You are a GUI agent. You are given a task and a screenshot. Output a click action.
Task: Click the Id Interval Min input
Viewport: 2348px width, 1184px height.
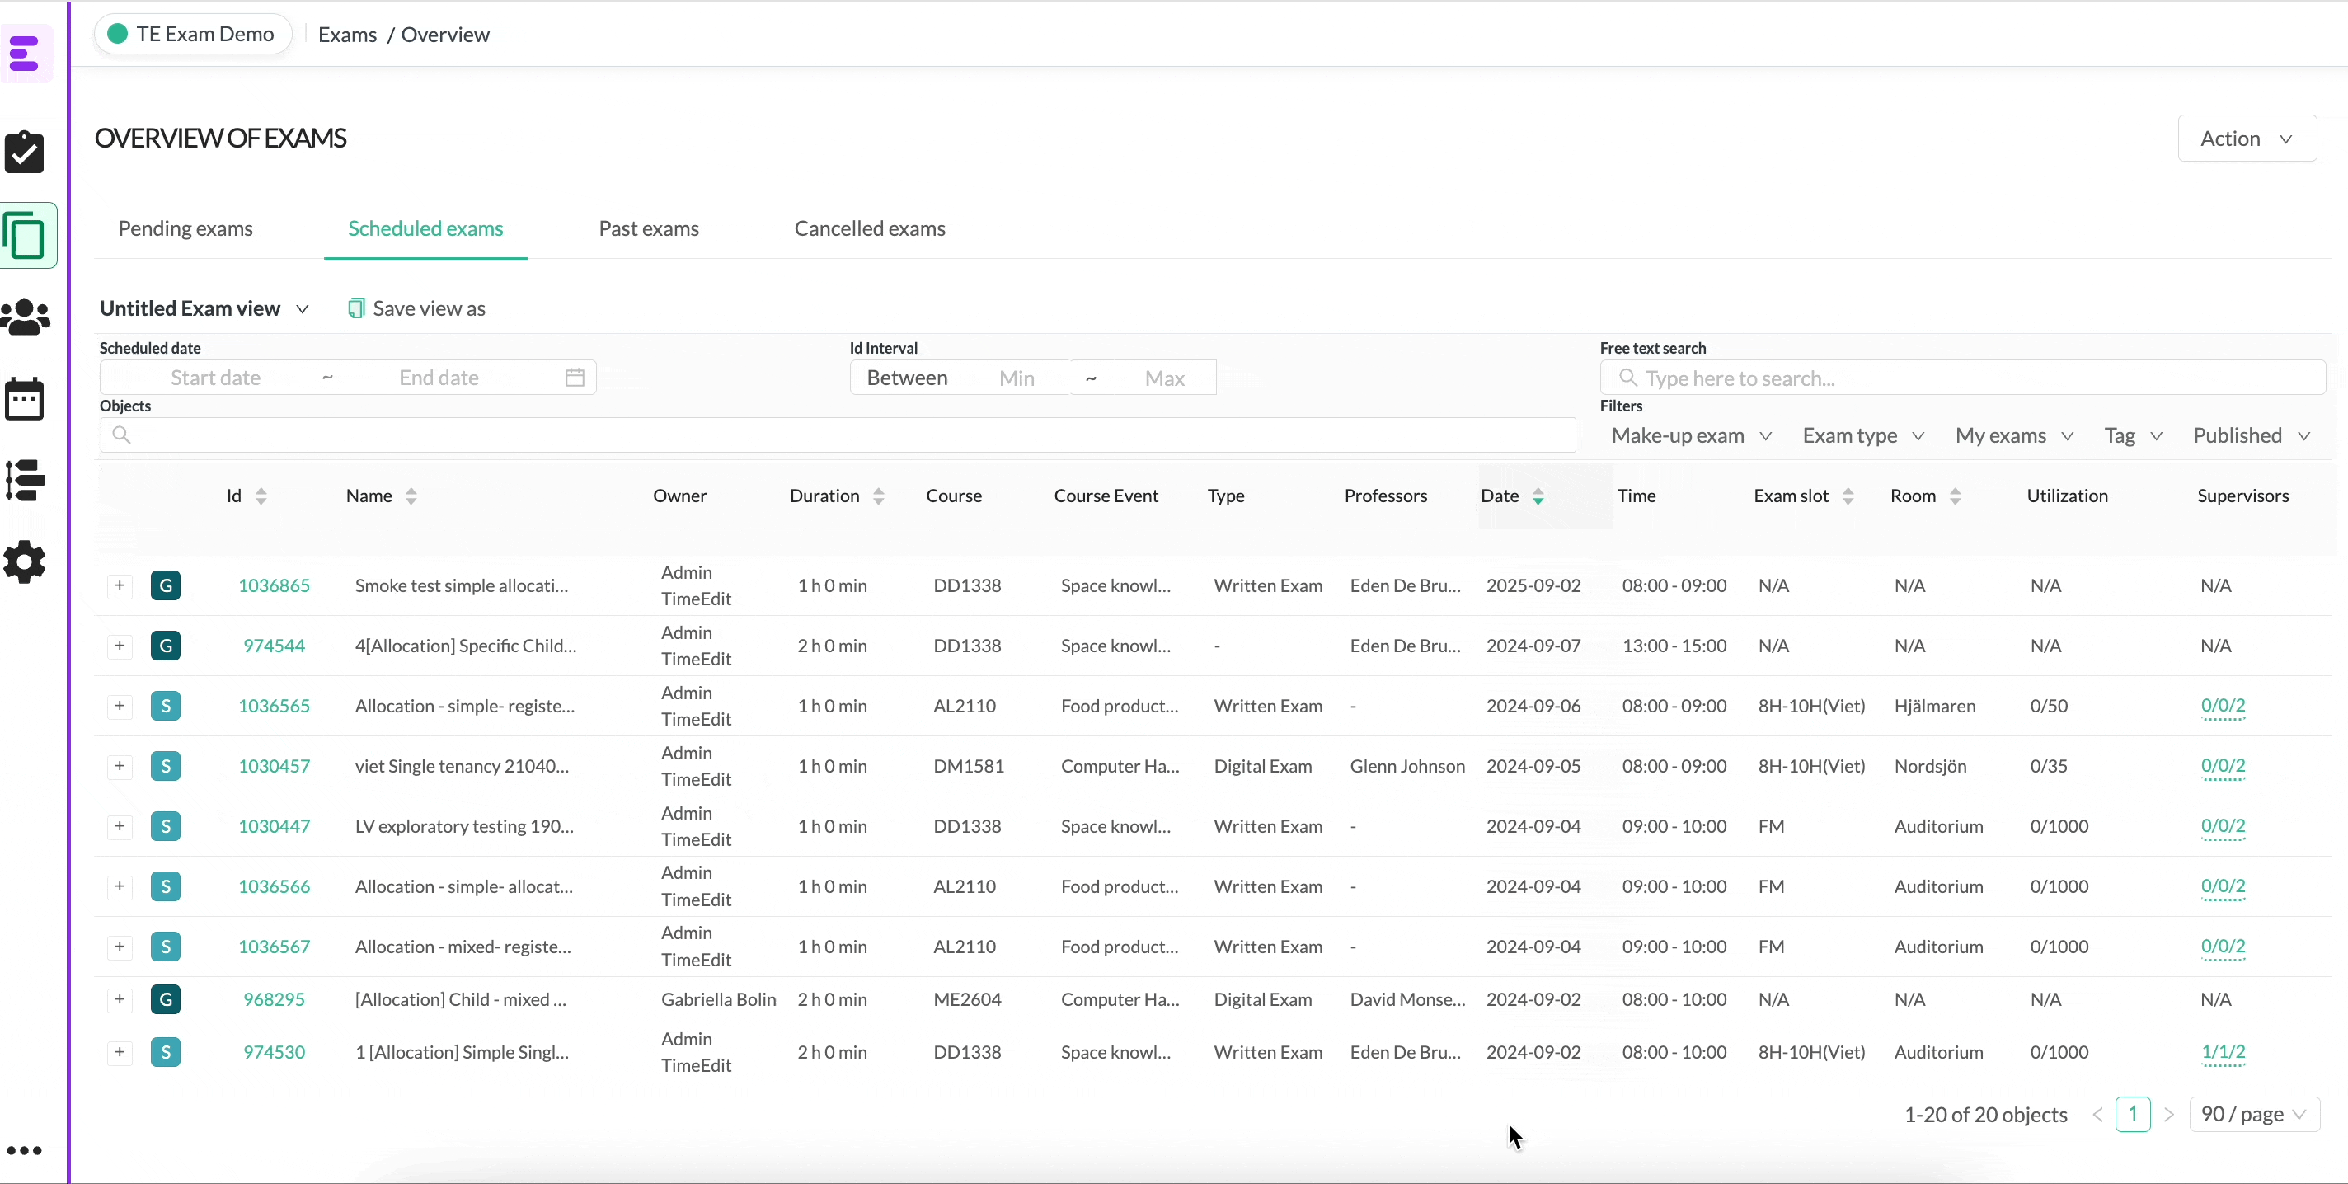(1017, 378)
